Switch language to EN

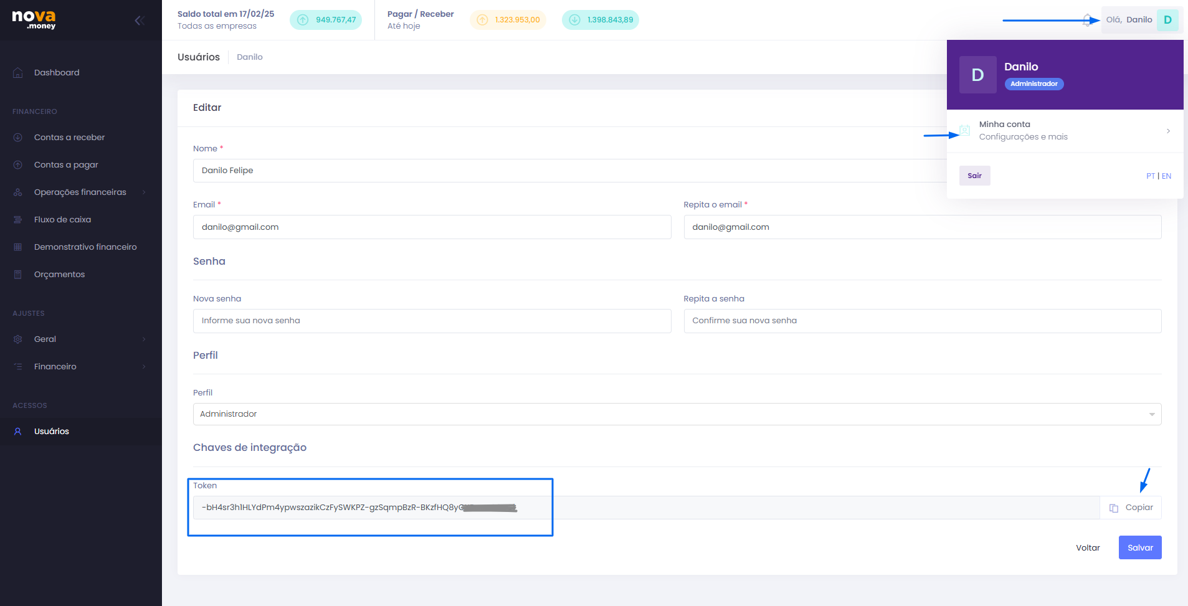(1166, 176)
